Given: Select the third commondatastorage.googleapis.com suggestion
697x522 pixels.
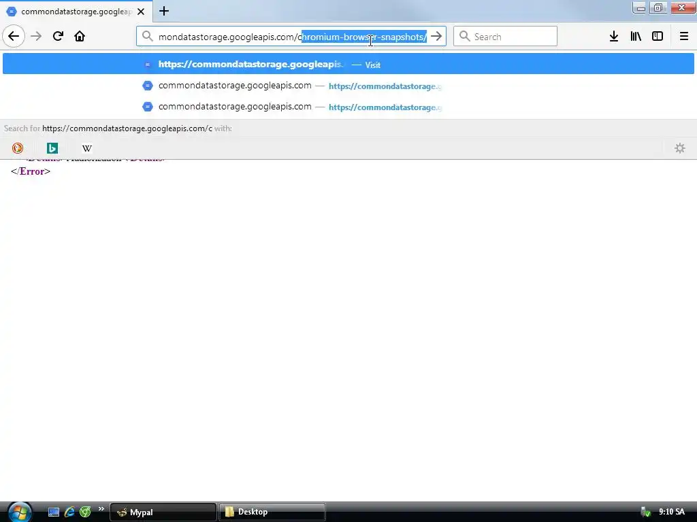Looking at the screenshot, I should pos(348,107).
